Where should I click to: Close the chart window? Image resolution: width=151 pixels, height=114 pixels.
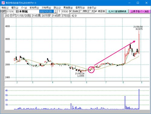coord(146,3)
